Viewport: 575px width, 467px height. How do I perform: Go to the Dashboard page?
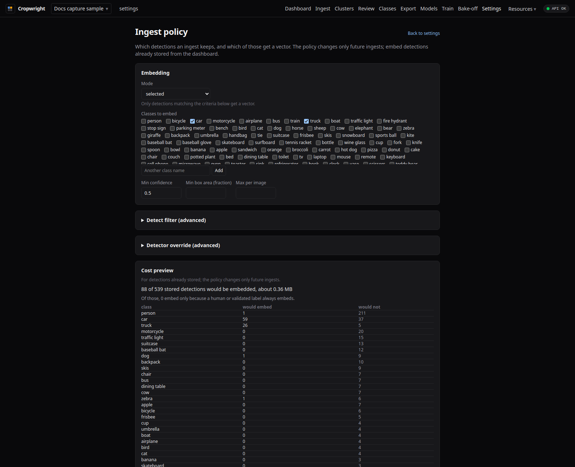298,9
